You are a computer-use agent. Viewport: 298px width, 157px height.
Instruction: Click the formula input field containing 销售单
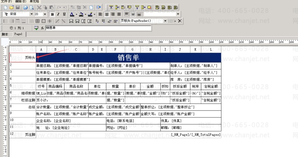(98, 28)
